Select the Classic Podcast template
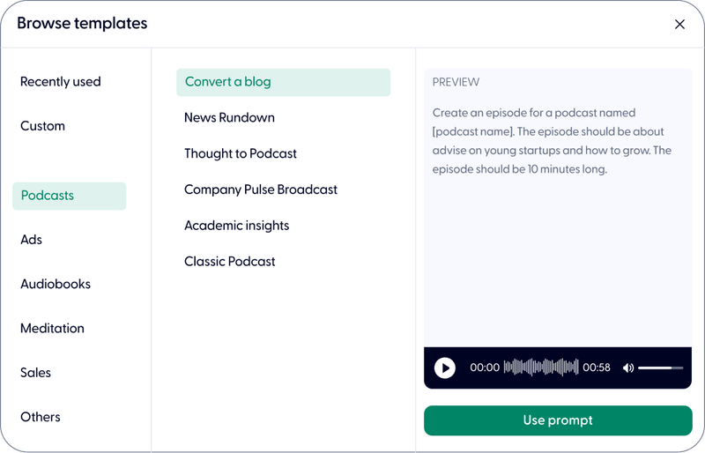705x453 pixels. click(230, 262)
